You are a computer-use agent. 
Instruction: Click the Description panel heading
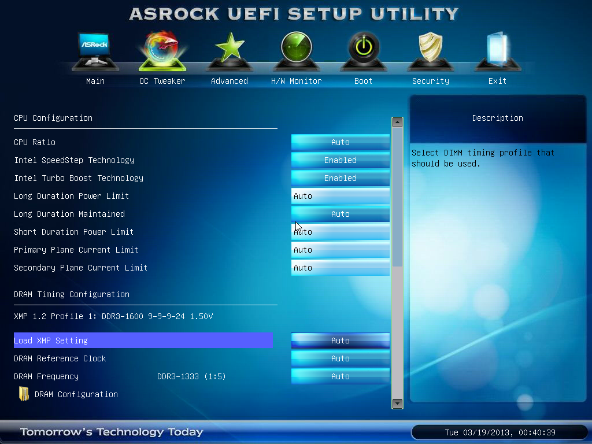point(498,118)
